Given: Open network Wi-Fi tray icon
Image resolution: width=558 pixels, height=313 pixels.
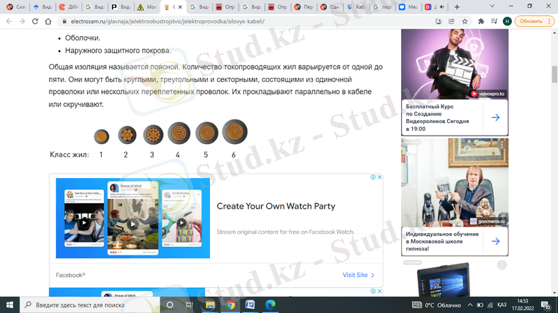Looking at the screenshot, I should tap(490, 305).
